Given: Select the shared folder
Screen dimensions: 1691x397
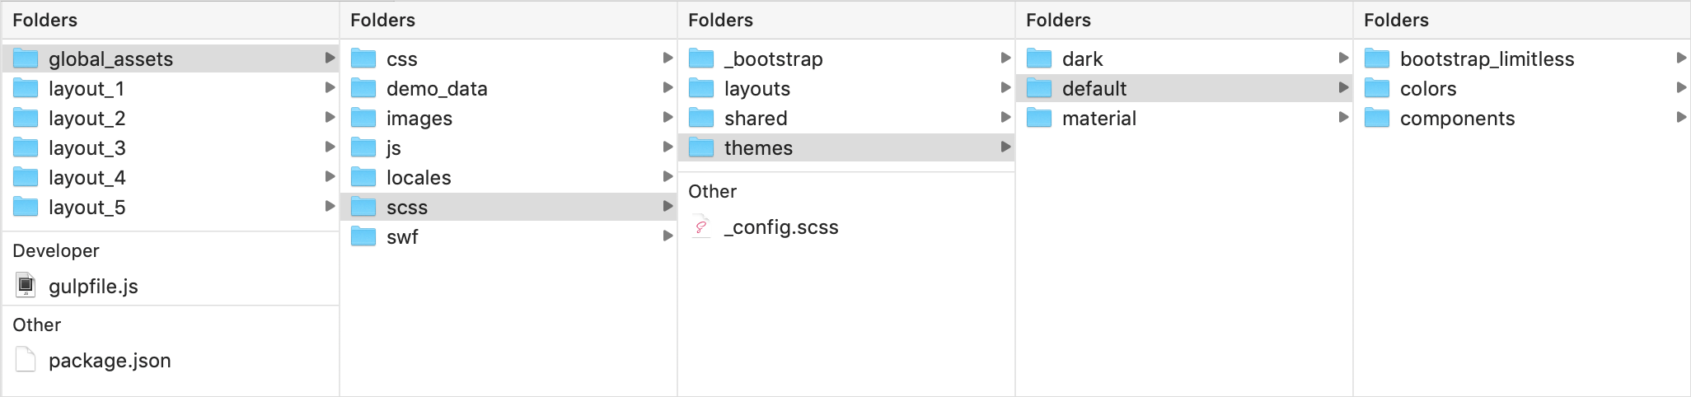Looking at the screenshot, I should coord(846,118).
